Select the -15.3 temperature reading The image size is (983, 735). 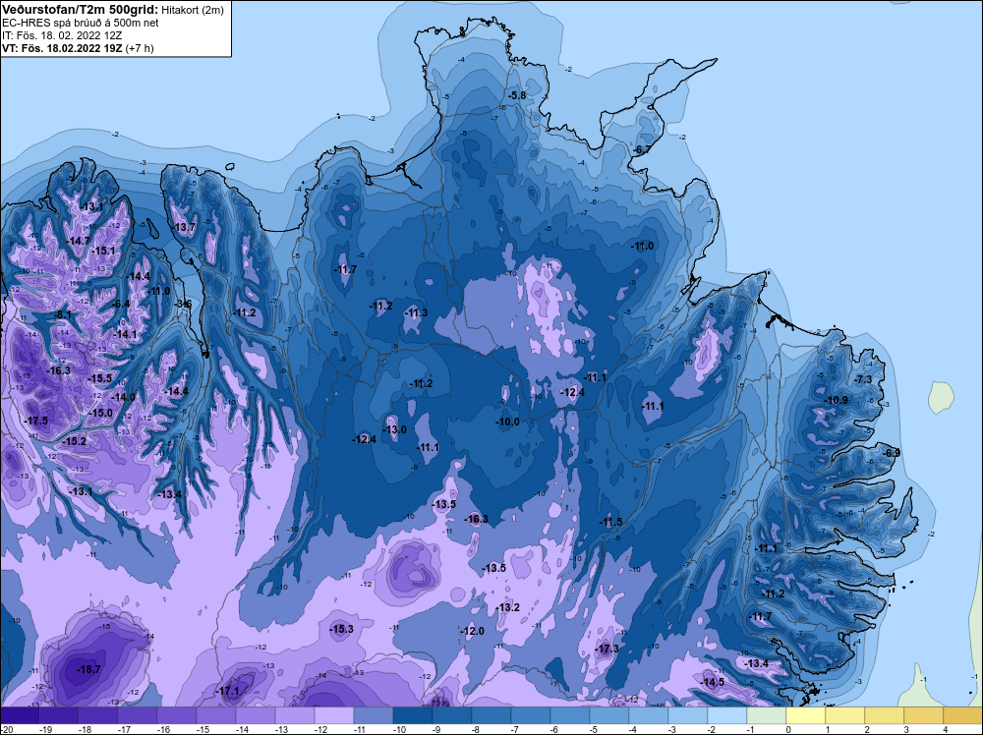click(x=341, y=629)
